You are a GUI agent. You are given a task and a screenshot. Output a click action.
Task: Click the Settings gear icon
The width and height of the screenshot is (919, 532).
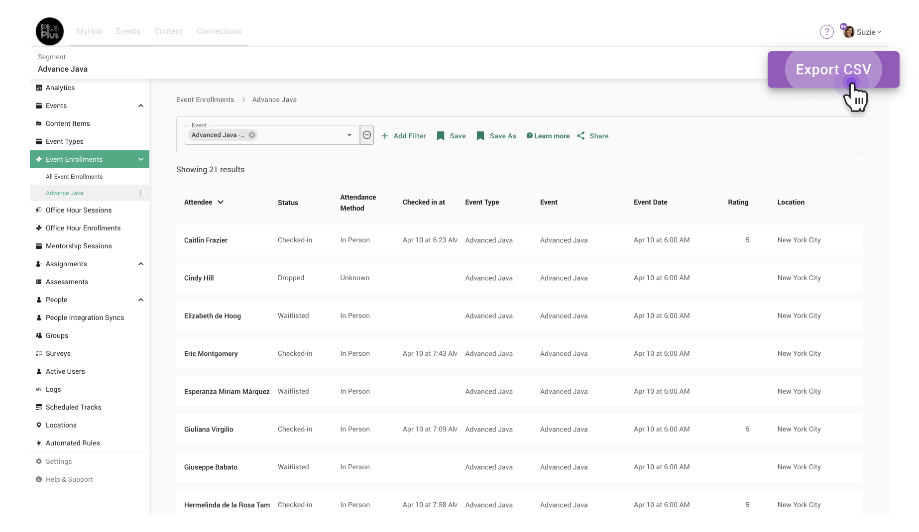pyautogui.click(x=39, y=461)
